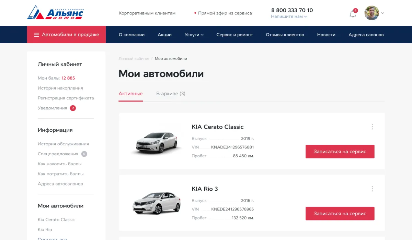
Task: Switch to the В архиве tab
Action: pyautogui.click(x=171, y=94)
